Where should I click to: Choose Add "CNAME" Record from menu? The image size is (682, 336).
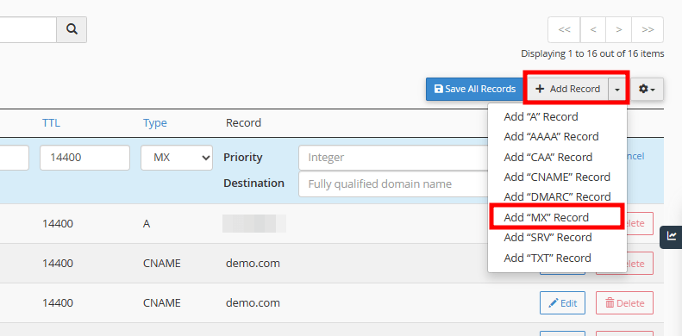coord(557,177)
